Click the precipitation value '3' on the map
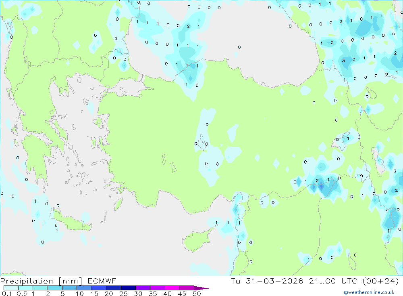Viewport: 403px width, 296px height. [x=343, y=61]
